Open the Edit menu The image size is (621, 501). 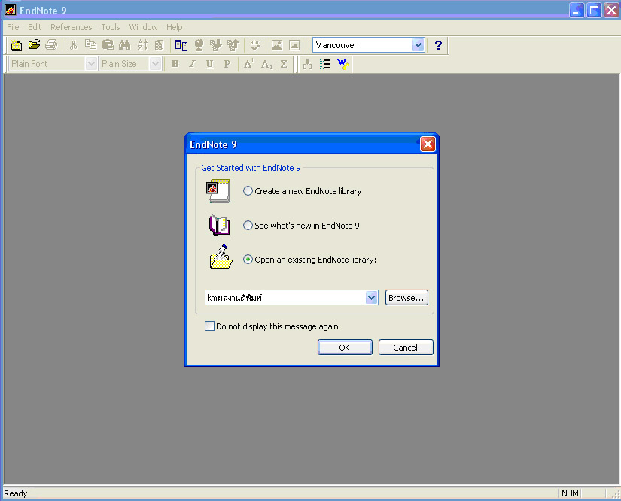35,27
